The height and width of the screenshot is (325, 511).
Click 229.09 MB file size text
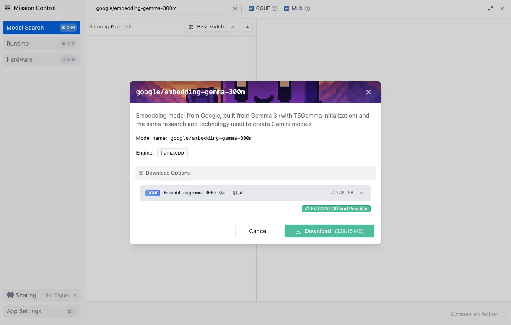click(342, 193)
